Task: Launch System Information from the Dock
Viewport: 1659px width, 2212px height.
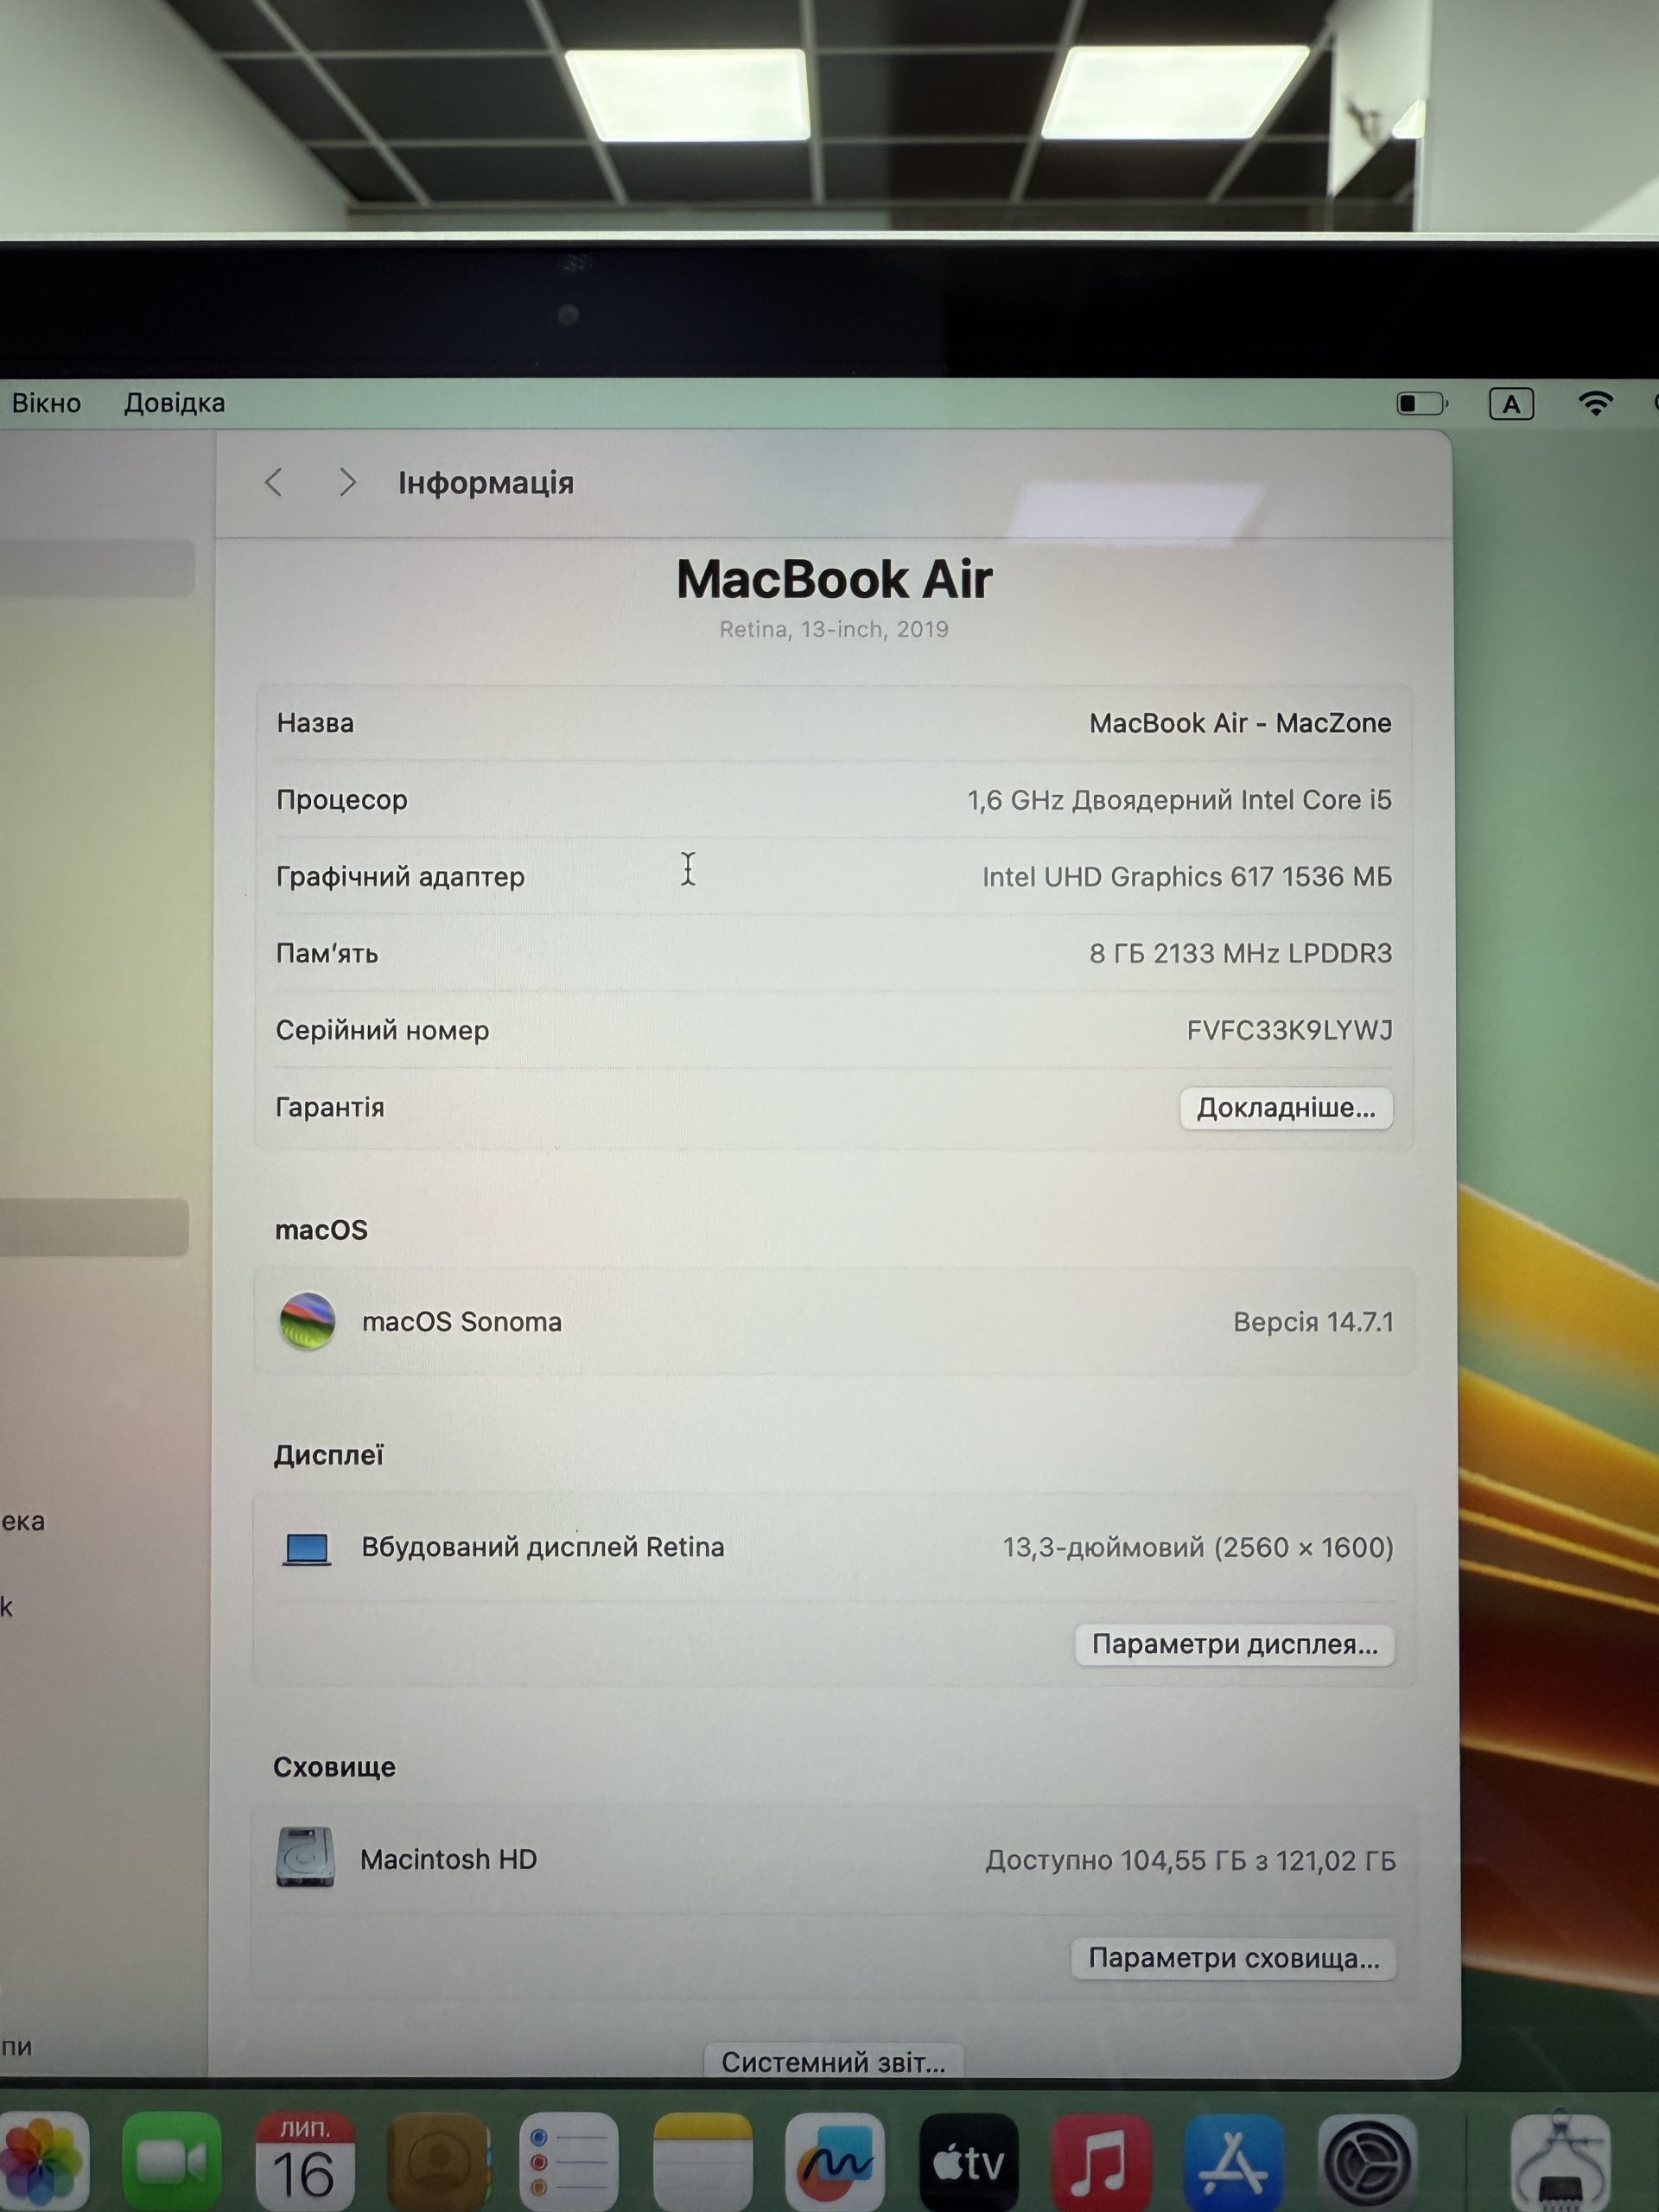Action: point(1560,2160)
